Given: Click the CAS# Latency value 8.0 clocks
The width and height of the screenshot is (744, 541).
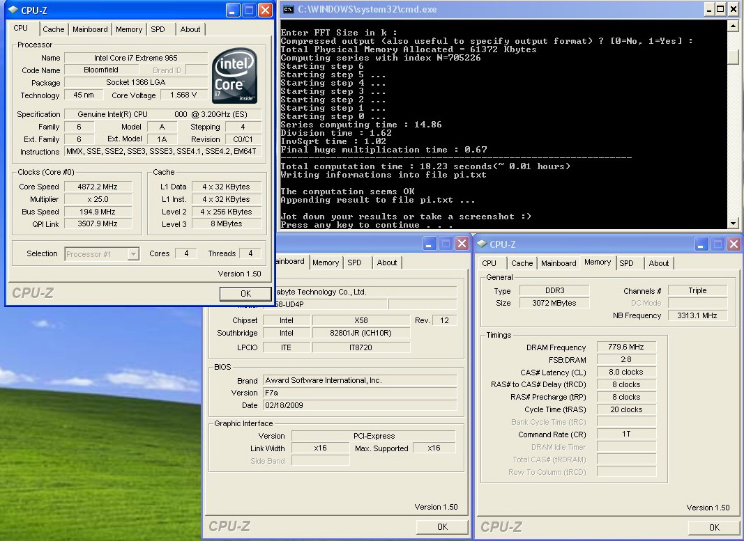Looking at the screenshot, I should 626,372.
